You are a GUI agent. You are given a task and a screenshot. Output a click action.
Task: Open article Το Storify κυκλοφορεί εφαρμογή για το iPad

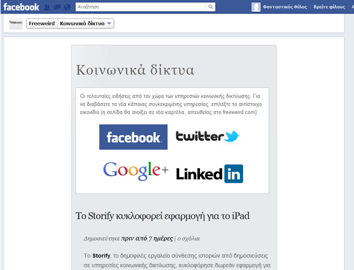163,216
